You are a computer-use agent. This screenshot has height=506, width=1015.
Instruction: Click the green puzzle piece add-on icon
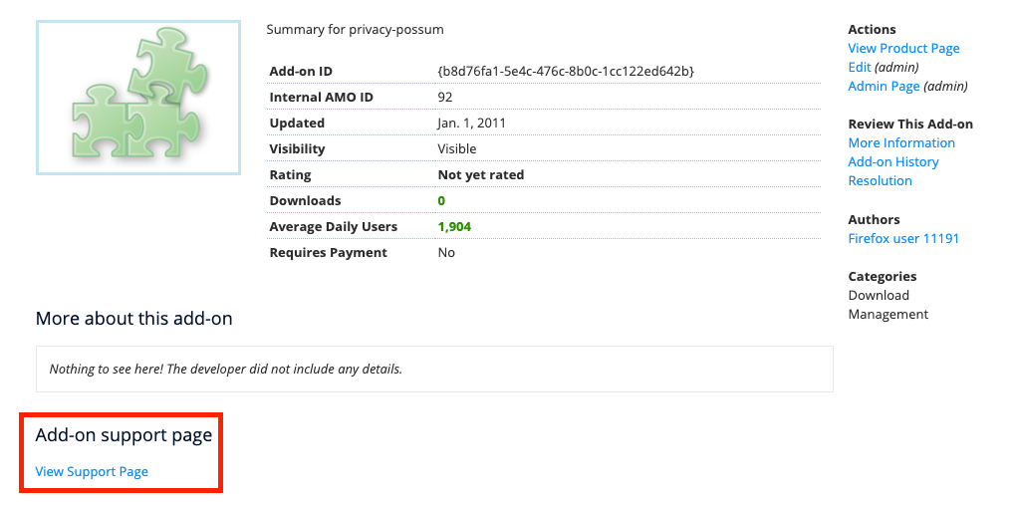pyautogui.click(x=138, y=98)
